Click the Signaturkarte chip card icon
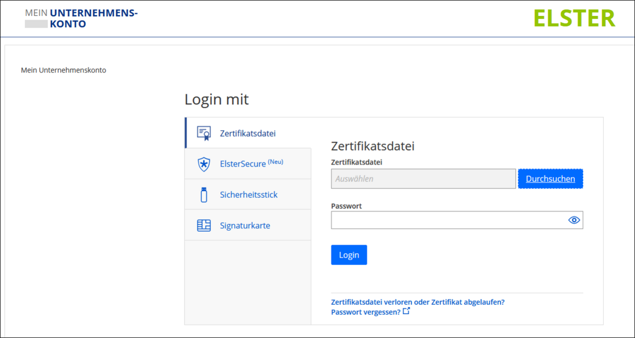635x338 pixels. point(204,225)
